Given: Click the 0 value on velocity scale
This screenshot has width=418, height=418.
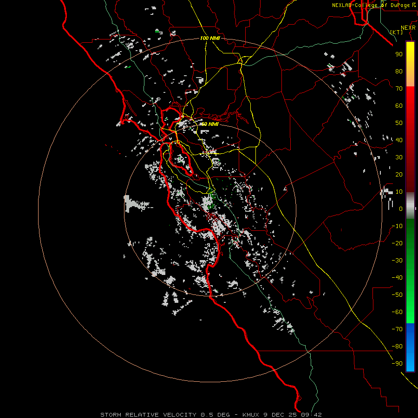Looking at the screenshot, I should [x=401, y=209].
